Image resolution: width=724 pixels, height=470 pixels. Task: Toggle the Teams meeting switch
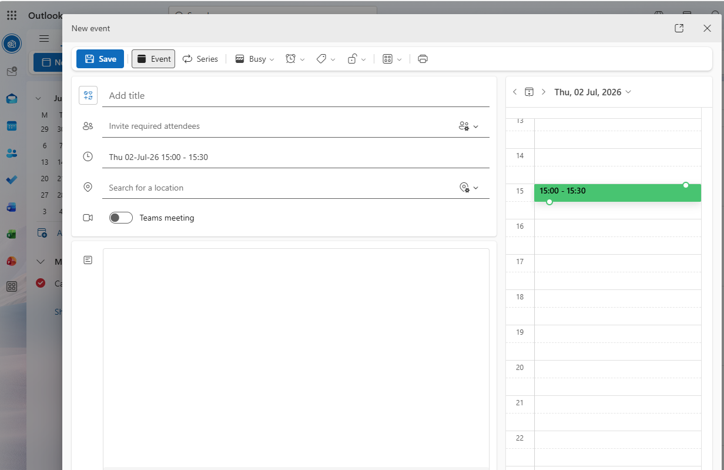(121, 218)
